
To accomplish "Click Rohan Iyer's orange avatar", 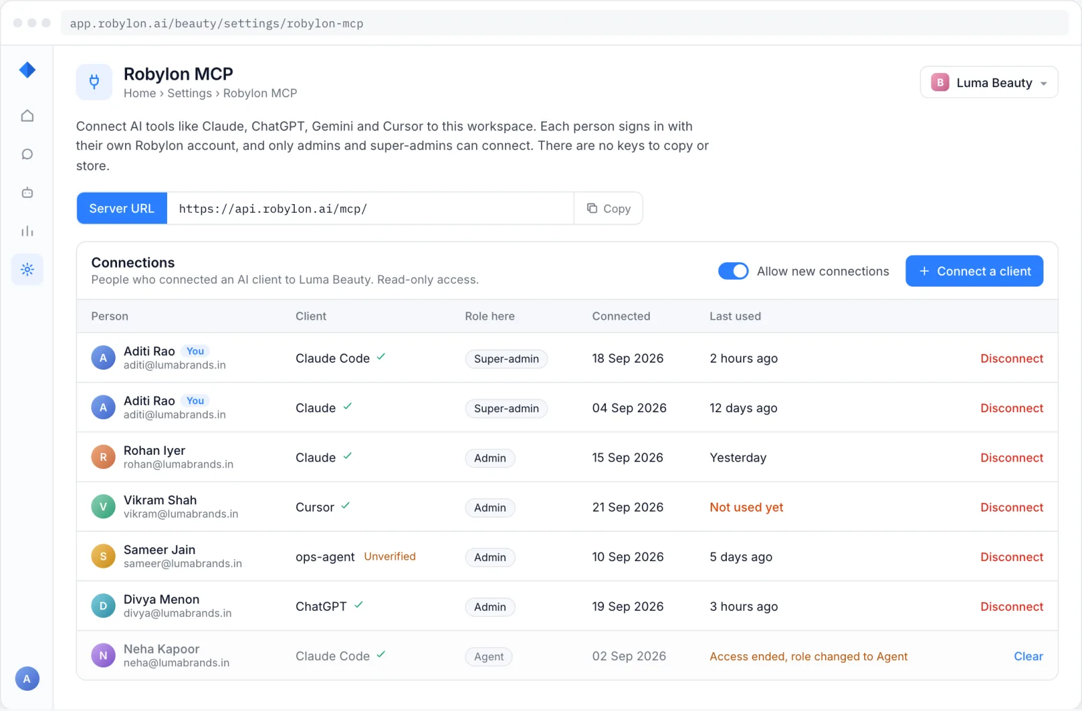I will [103, 458].
